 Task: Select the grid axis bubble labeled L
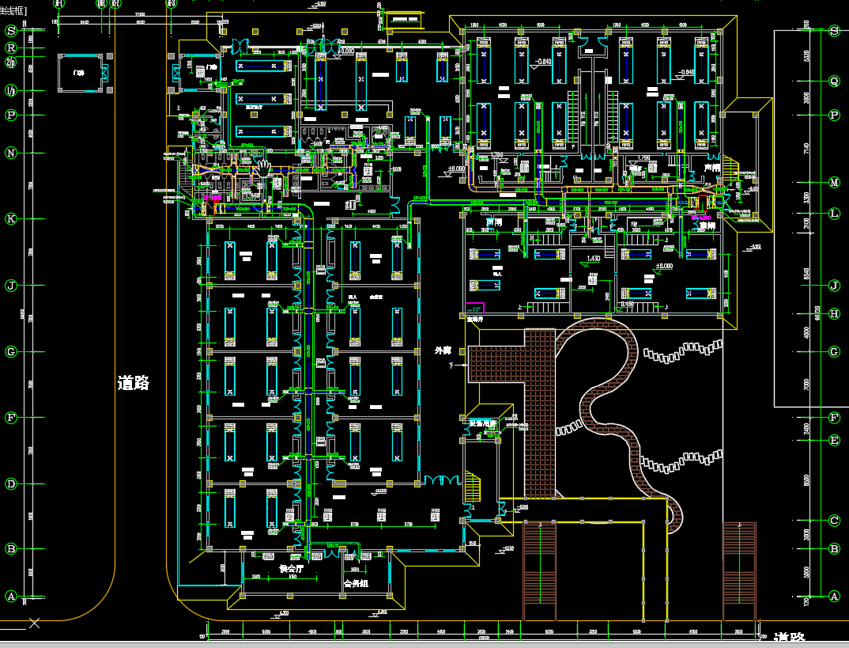click(834, 214)
